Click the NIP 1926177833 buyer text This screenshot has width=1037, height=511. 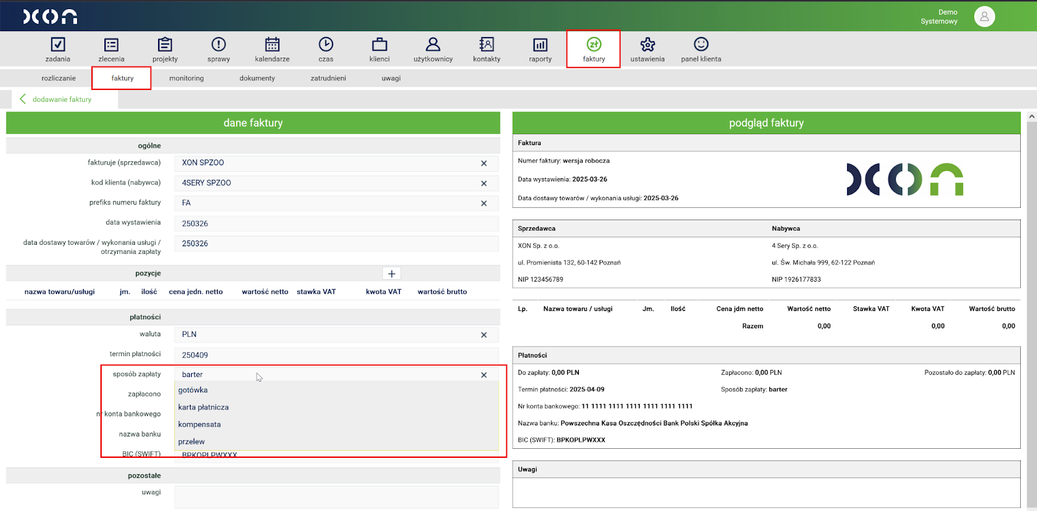point(796,280)
